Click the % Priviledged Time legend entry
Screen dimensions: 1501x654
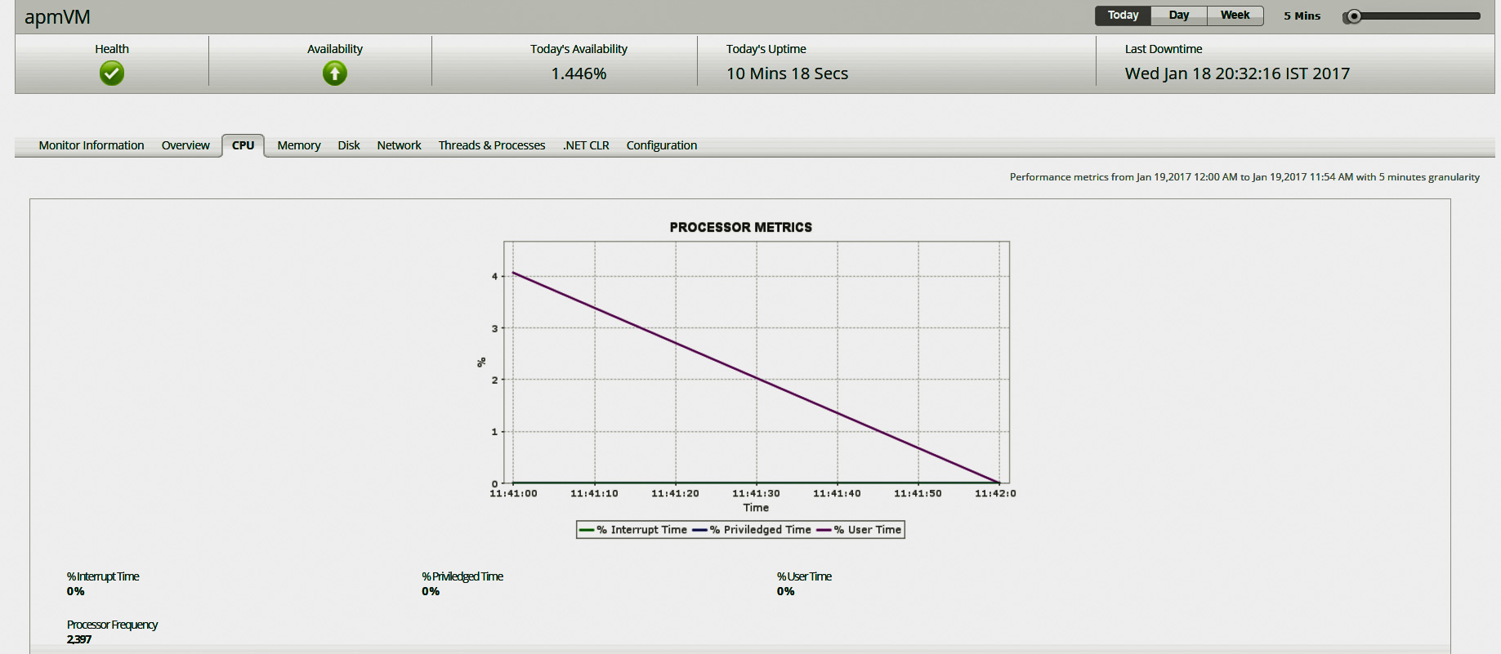pyautogui.click(x=753, y=530)
